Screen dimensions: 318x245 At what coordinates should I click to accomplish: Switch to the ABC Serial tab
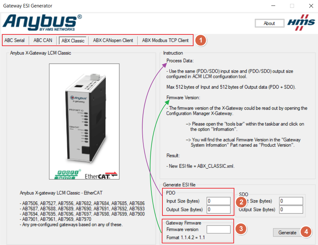pos(15,40)
